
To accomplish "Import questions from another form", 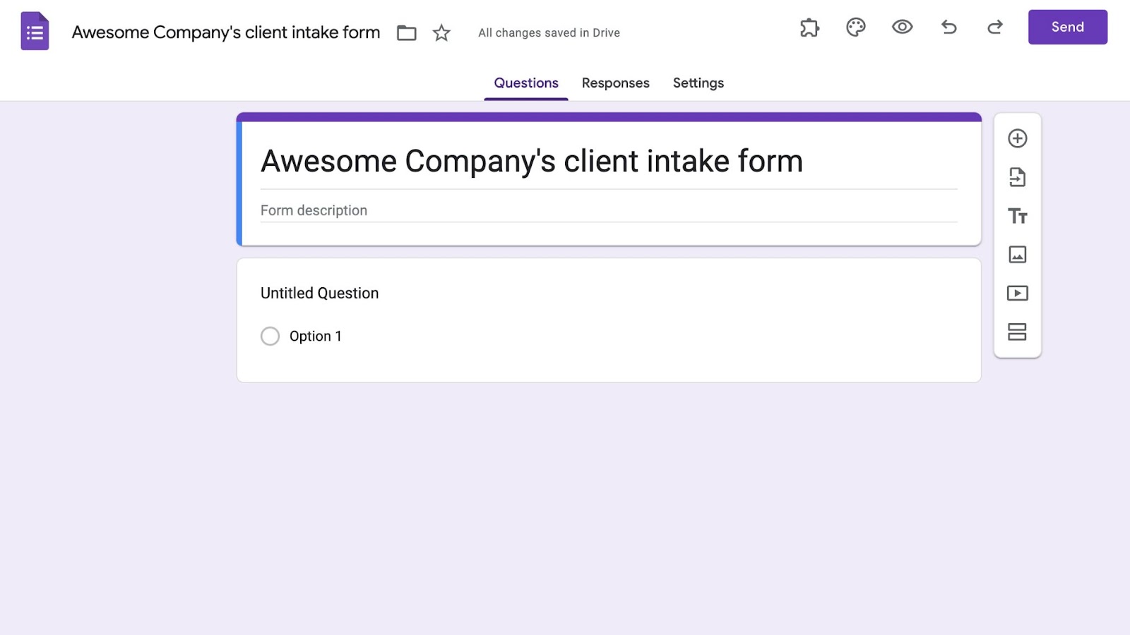I will click(1017, 177).
